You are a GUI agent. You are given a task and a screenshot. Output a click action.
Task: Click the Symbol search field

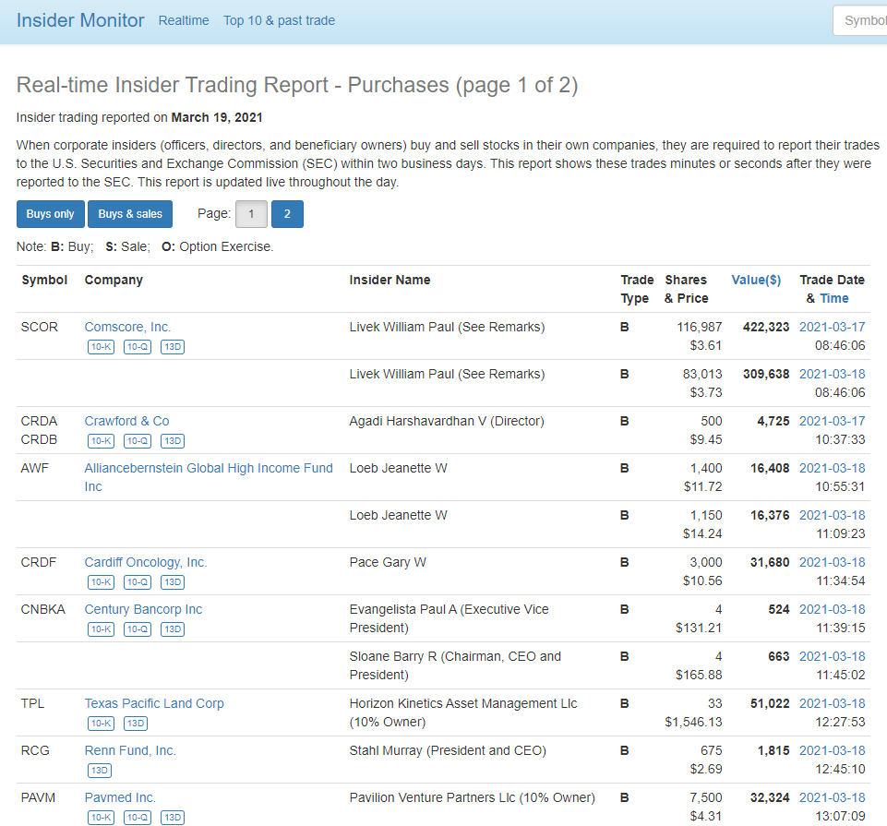pos(860,20)
